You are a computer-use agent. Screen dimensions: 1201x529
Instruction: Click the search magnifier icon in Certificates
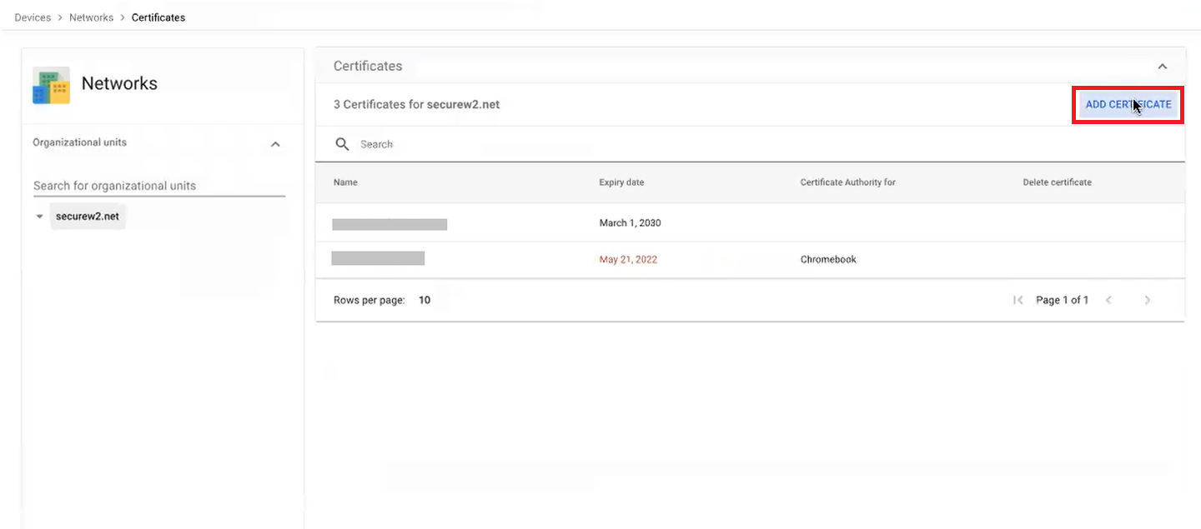point(342,144)
